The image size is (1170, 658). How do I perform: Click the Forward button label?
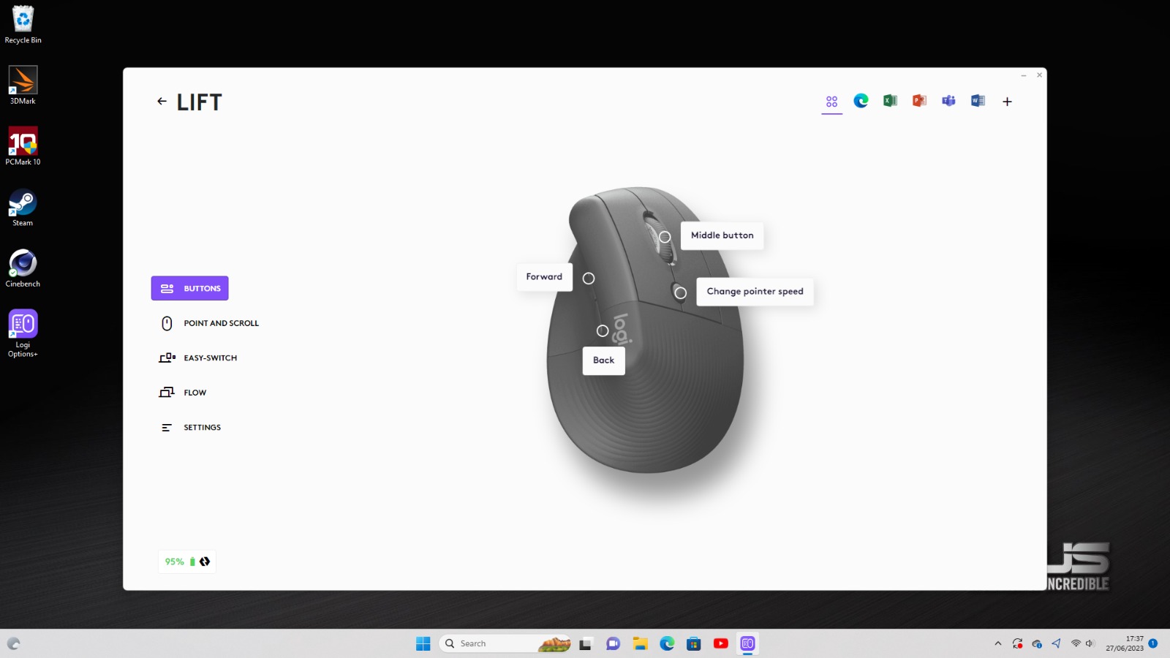[544, 276]
